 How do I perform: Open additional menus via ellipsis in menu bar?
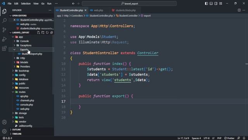56,3
